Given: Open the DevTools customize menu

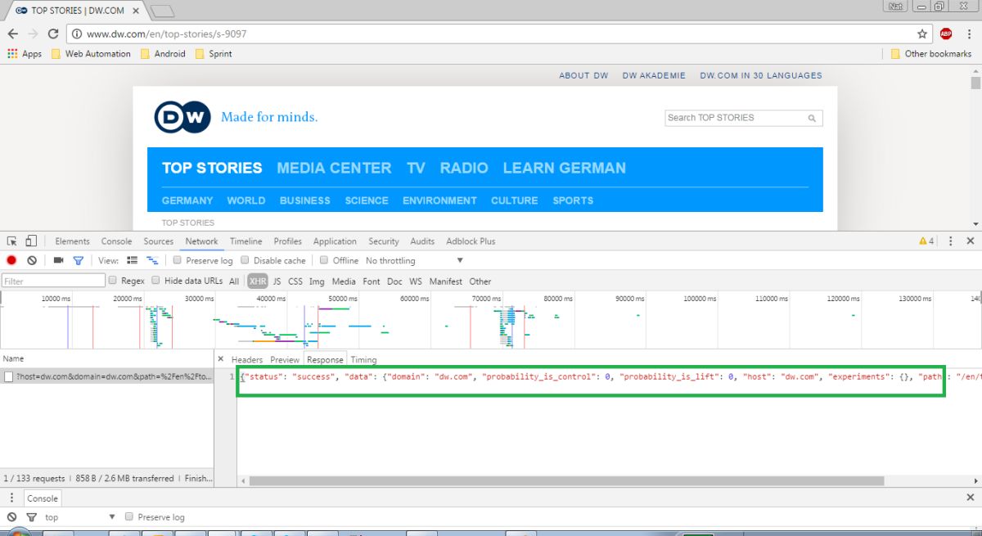Looking at the screenshot, I should (951, 241).
